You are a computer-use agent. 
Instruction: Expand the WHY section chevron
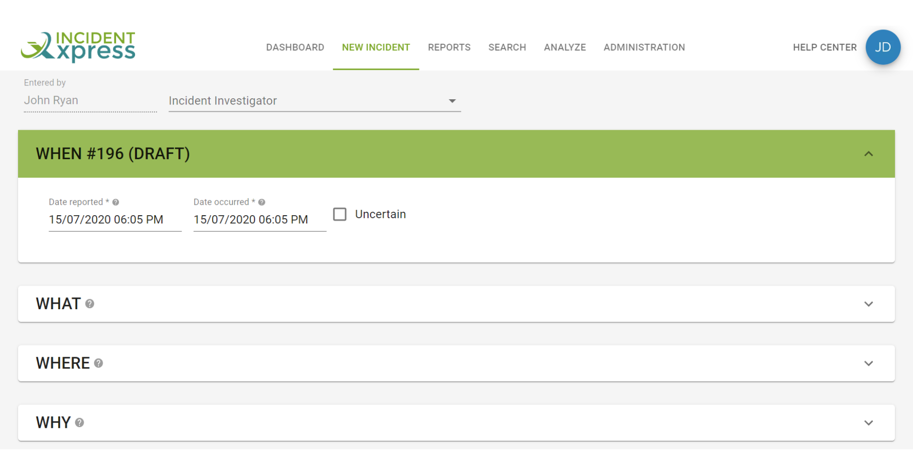coord(868,423)
